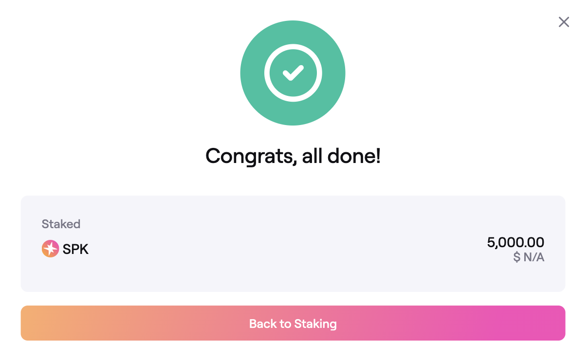Click the "Congrats, all done!" heading
588x361 pixels.
293,156
